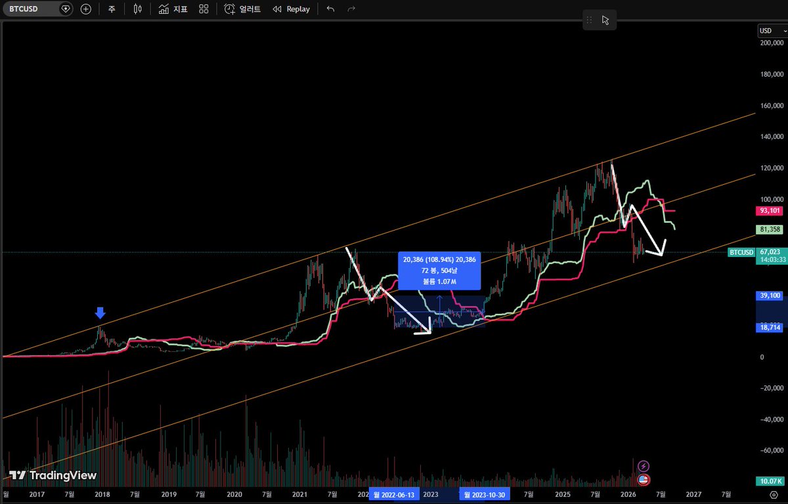Viewport: 788px width, 504px height.
Task: Click the red 93,101 price label
Action: pyautogui.click(x=769, y=211)
